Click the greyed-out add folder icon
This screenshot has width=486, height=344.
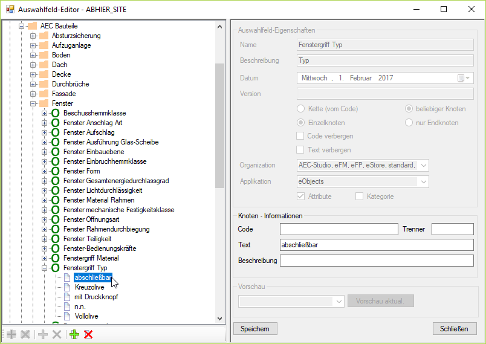click(x=11, y=334)
